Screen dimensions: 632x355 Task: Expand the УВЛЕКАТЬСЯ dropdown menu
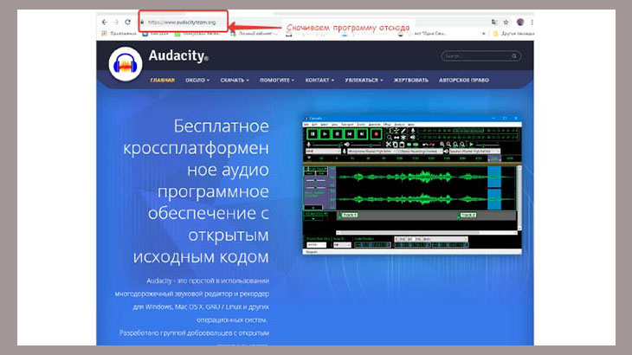(364, 81)
